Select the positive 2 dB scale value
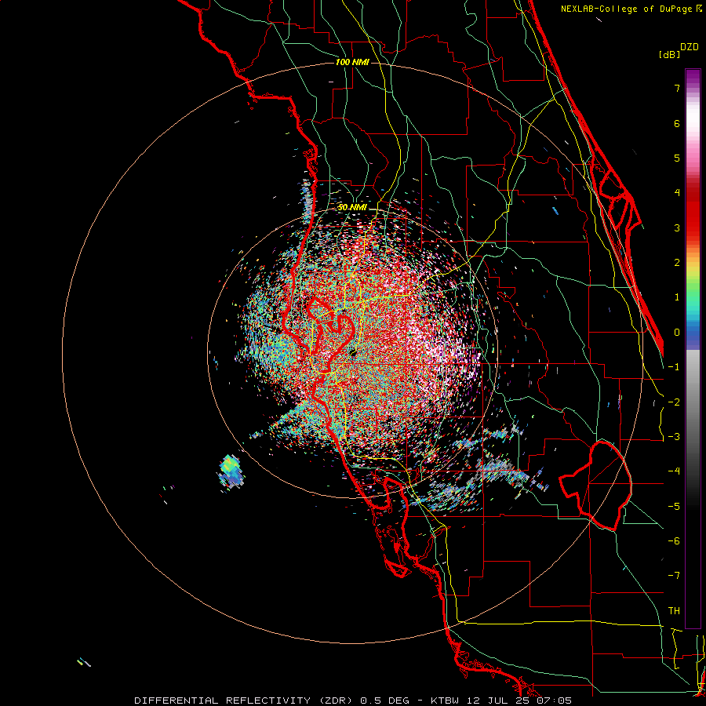The image size is (706, 706). point(677,263)
